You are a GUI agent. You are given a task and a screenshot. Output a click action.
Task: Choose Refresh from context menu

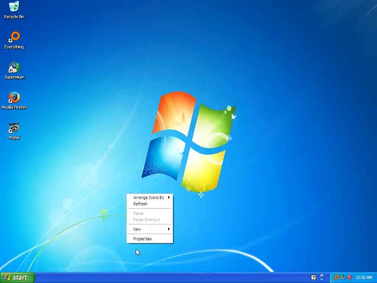pos(149,204)
